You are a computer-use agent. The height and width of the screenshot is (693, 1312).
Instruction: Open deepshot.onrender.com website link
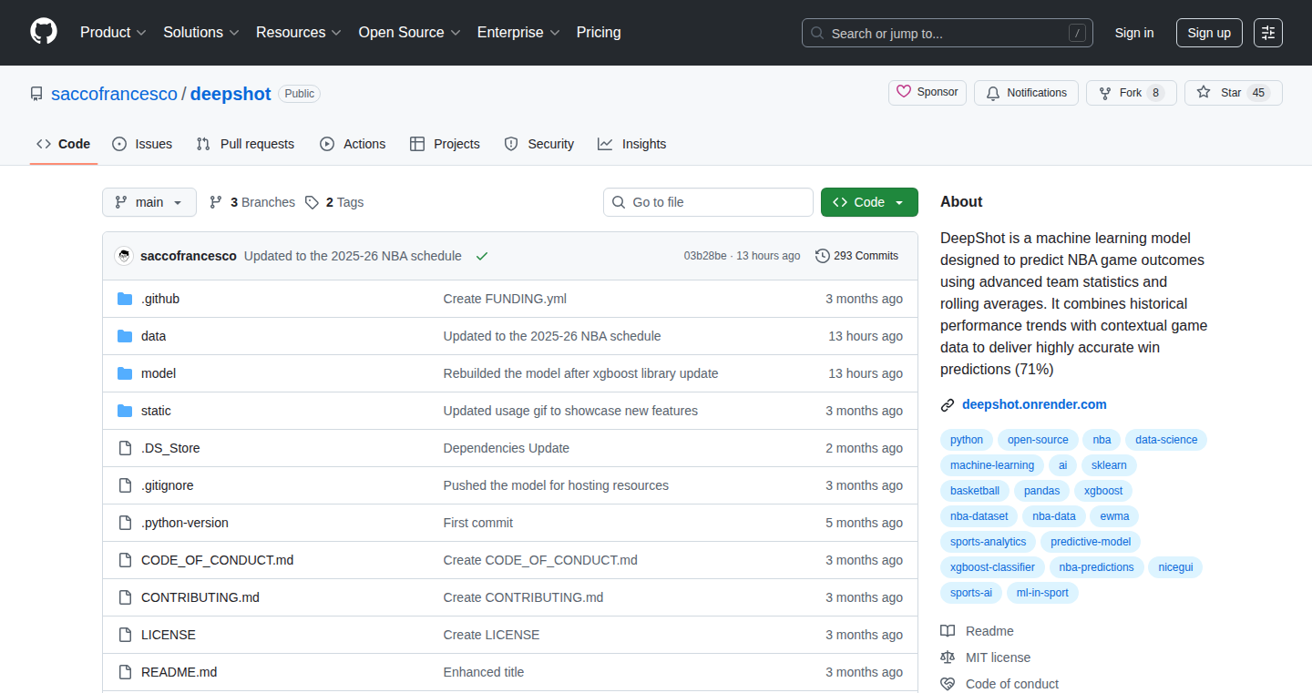click(1034, 404)
